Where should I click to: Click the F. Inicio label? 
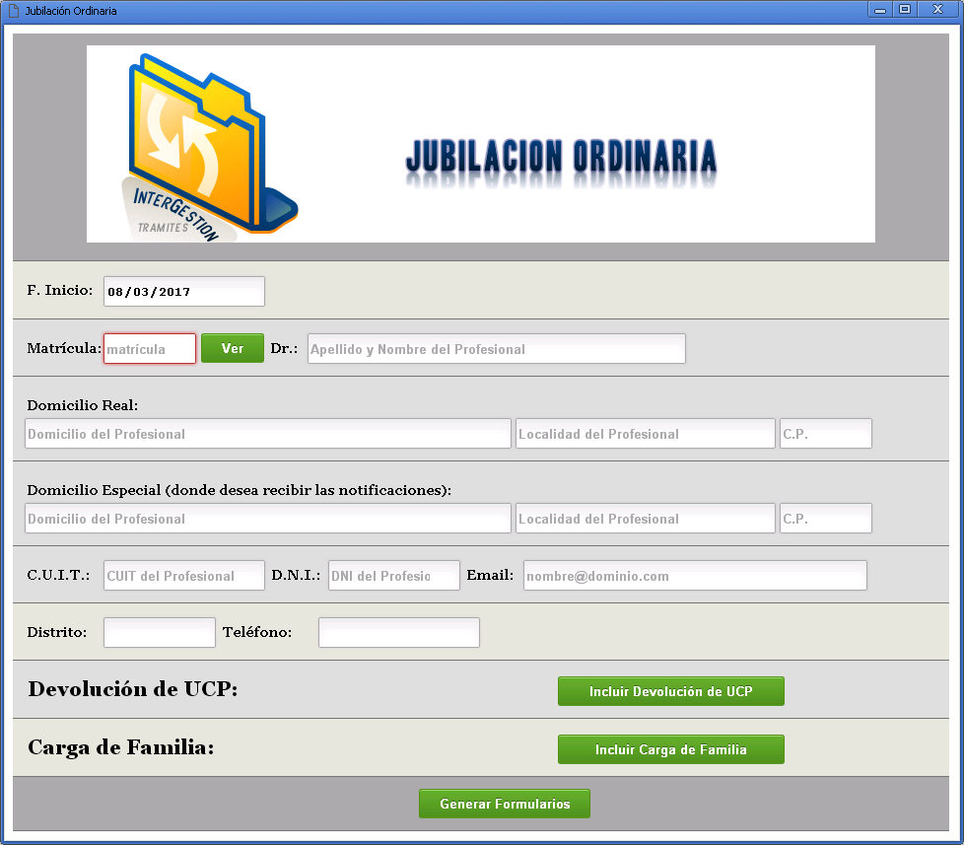click(x=60, y=290)
